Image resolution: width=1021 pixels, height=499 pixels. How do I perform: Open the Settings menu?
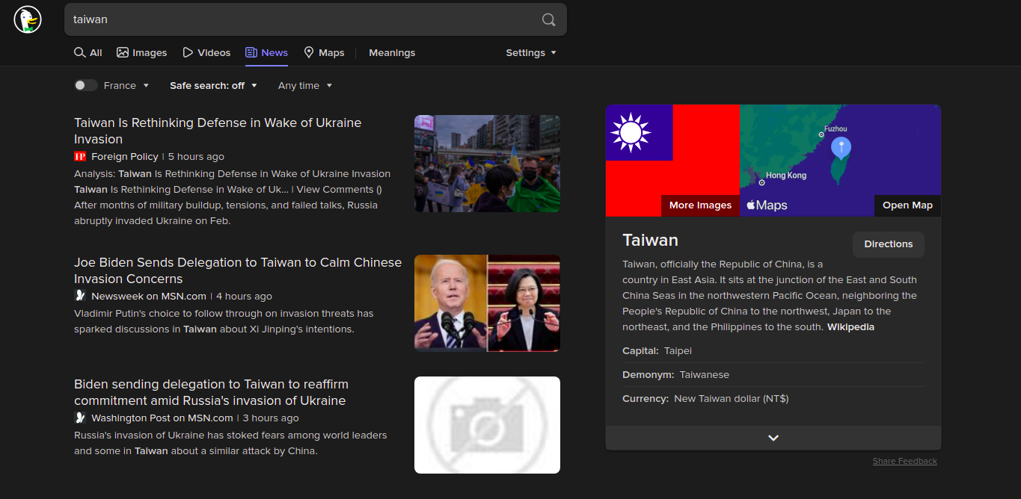click(x=530, y=53)
